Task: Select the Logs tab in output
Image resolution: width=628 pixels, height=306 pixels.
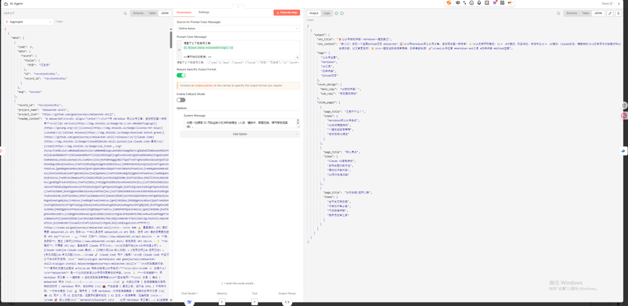Action: point(327,13)
